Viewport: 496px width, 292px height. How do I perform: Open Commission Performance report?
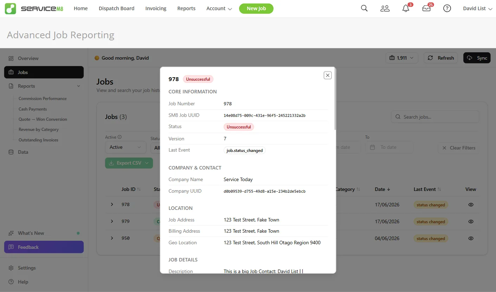click(x=43, y=99)
